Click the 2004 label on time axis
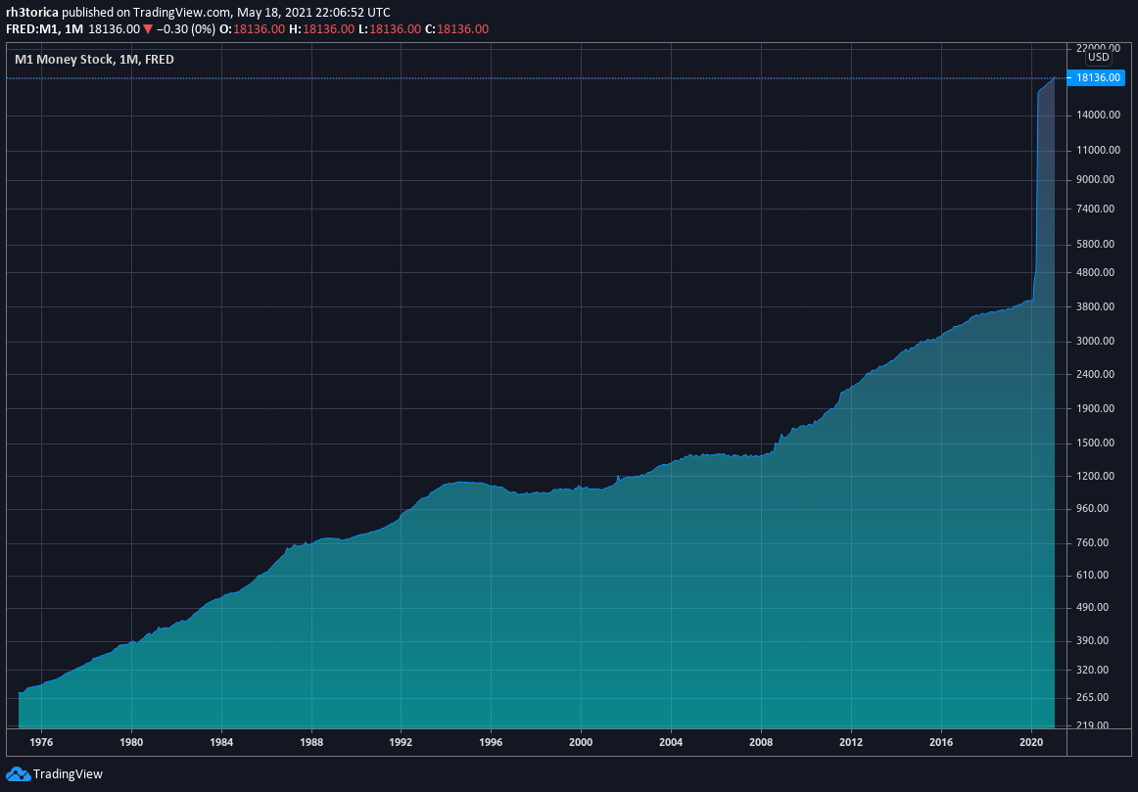This screenshot has width=1138, height=792. click(671, 742)
